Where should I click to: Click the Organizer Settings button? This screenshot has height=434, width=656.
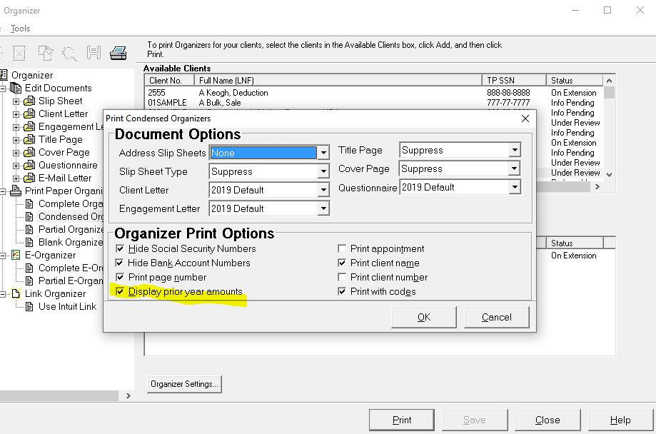coord(183,384)
